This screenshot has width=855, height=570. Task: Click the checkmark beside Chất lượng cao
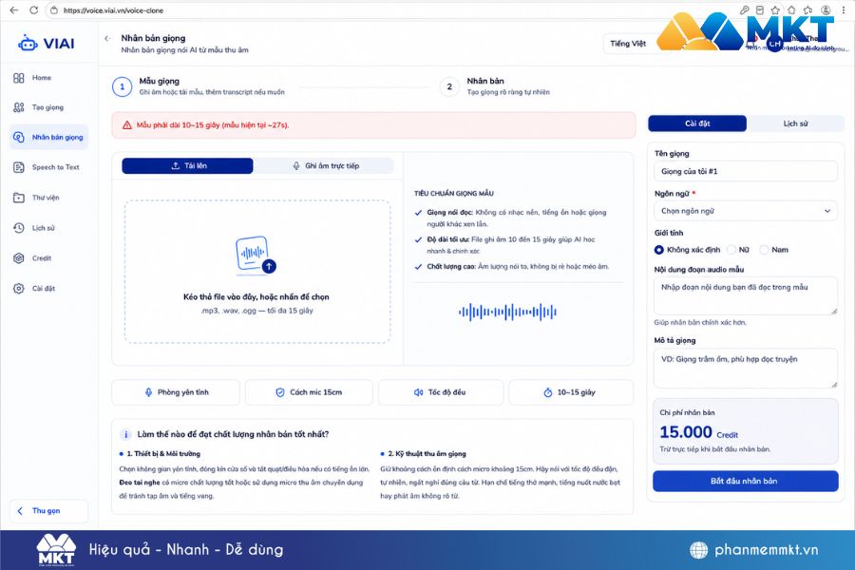tap(418, 267)
